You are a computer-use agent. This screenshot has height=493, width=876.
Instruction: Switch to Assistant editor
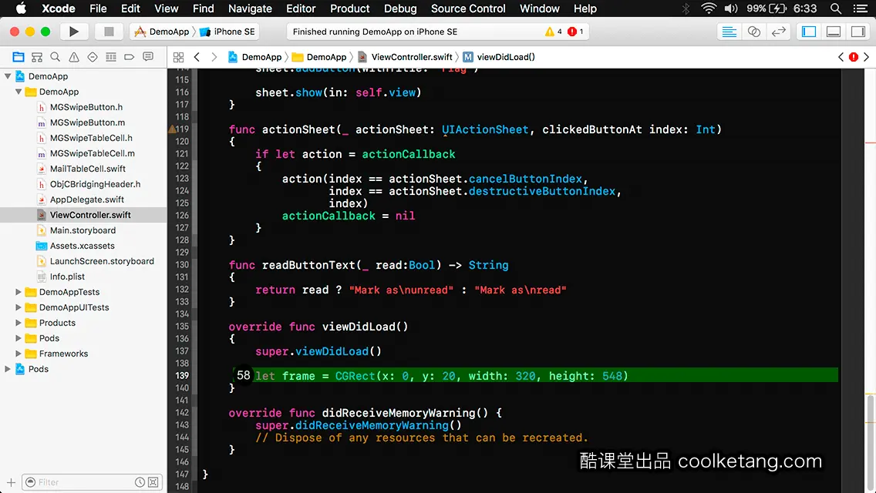click(753, 32)
